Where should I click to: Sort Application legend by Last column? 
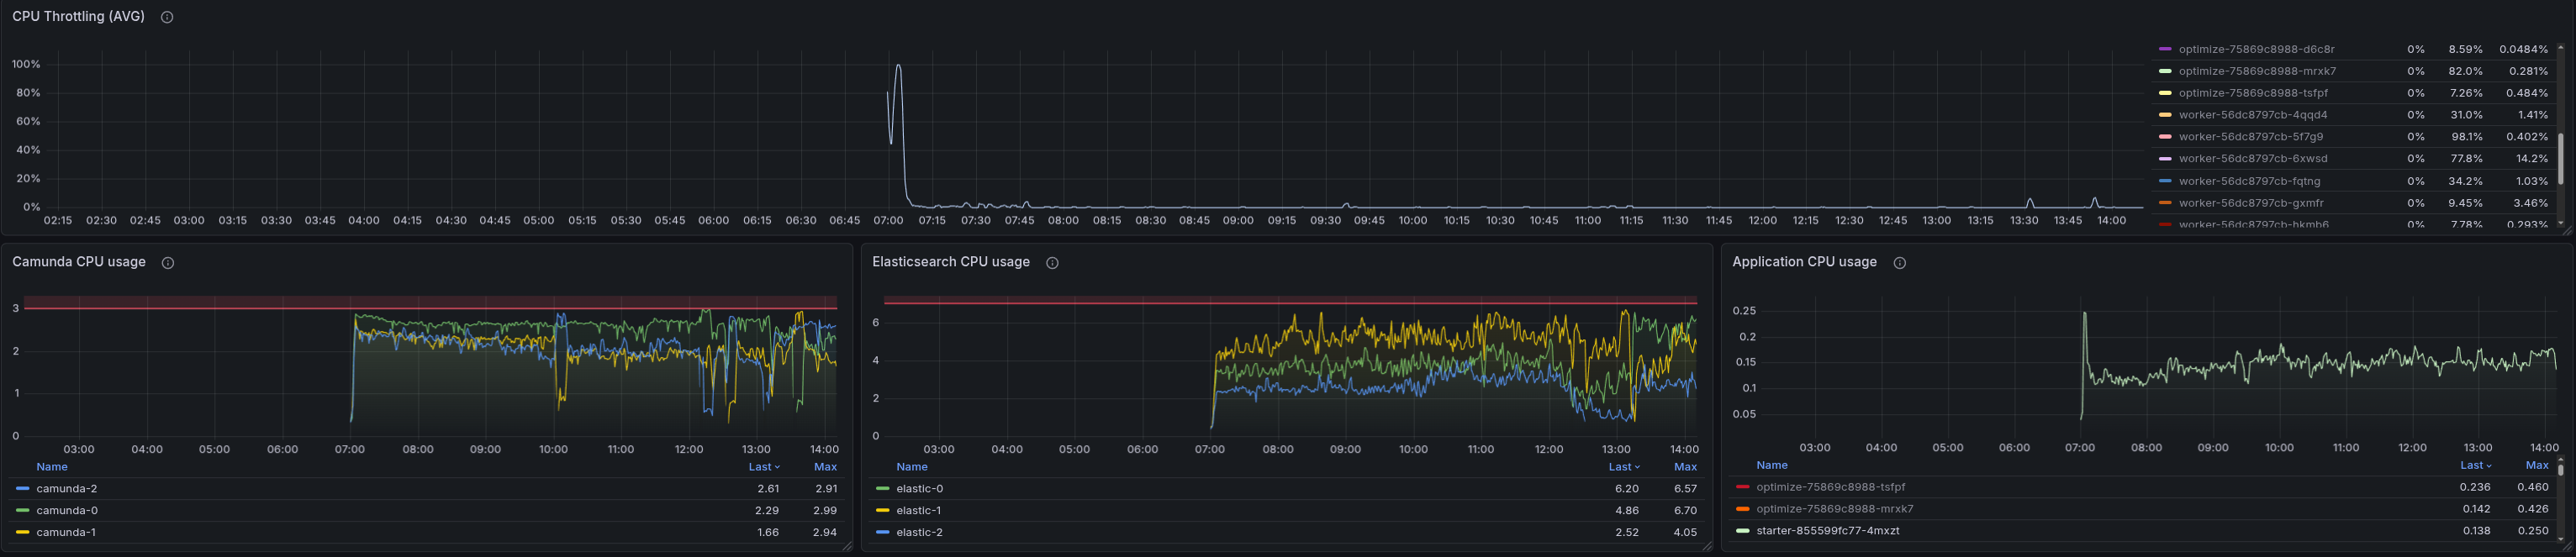[x=2474, y=465]
